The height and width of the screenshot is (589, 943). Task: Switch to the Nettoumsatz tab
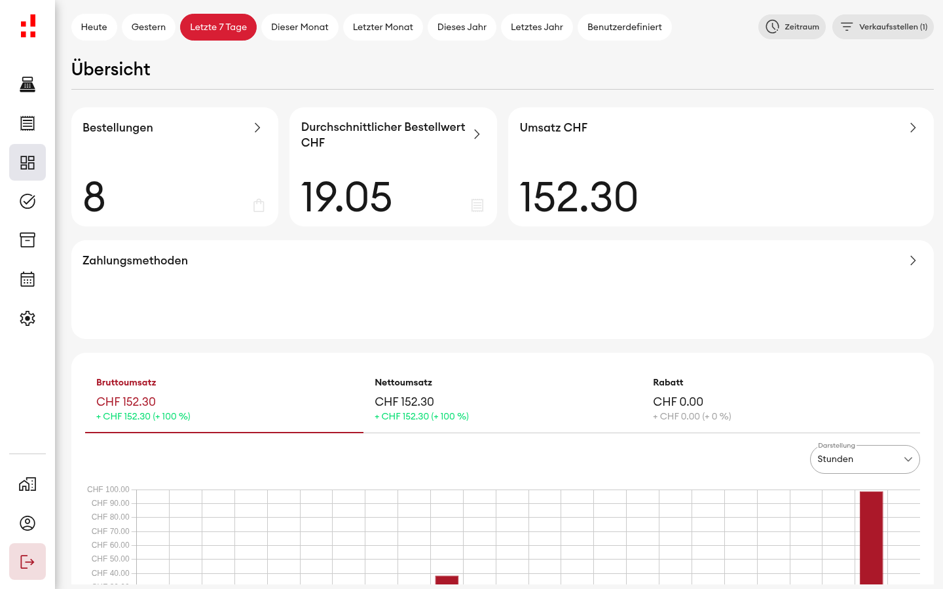502,399
